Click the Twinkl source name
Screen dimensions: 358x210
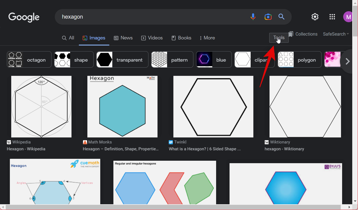coord(181,142)
